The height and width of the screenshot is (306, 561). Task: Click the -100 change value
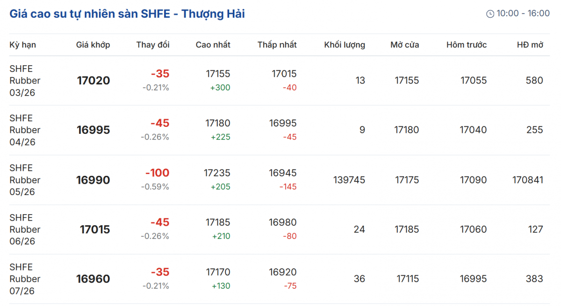pos(157,173)
